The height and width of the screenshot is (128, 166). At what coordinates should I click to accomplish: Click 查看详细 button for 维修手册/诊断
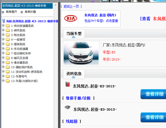pyautogui.click(x=153, y=94)
